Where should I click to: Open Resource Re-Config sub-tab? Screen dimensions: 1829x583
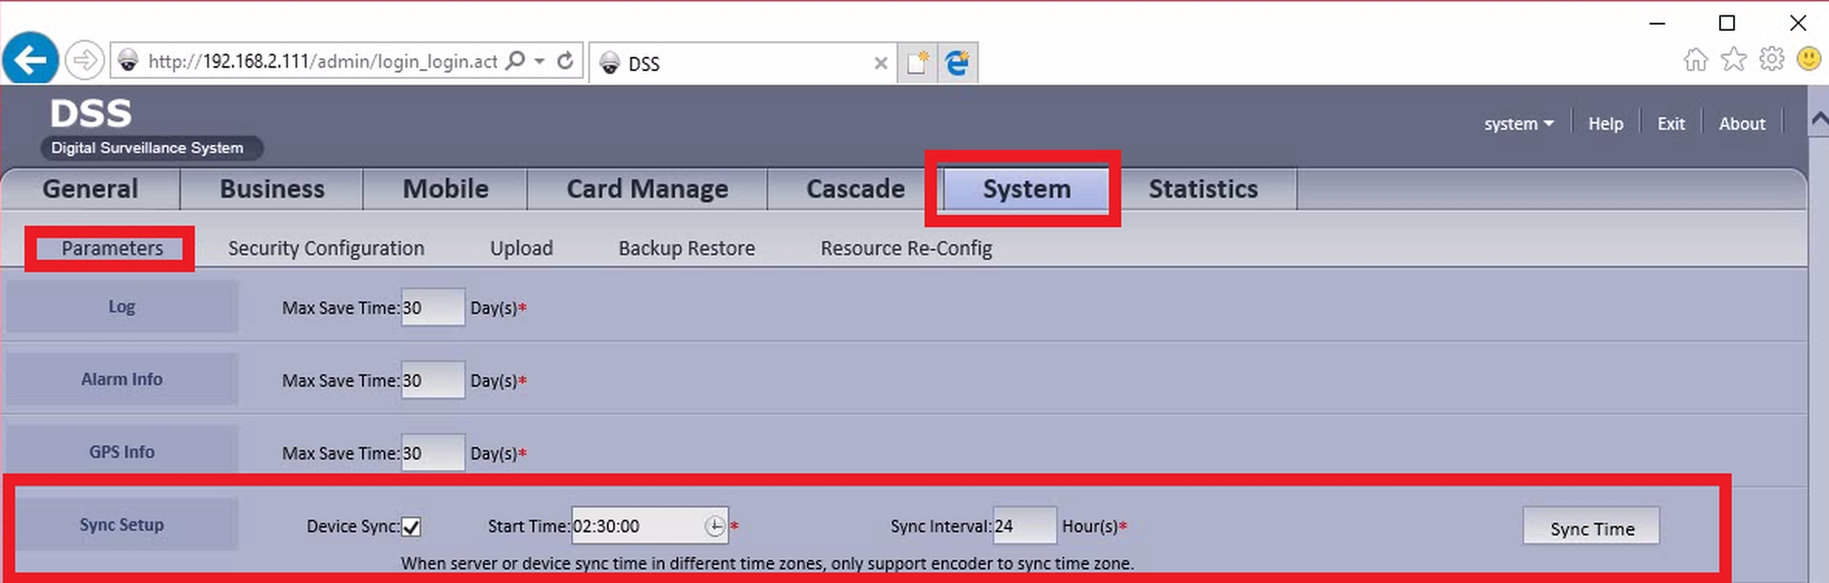coord(905,249)
